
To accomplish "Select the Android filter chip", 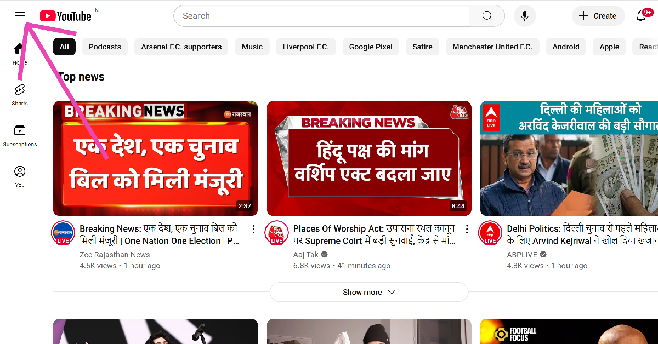I will [566, 47].
